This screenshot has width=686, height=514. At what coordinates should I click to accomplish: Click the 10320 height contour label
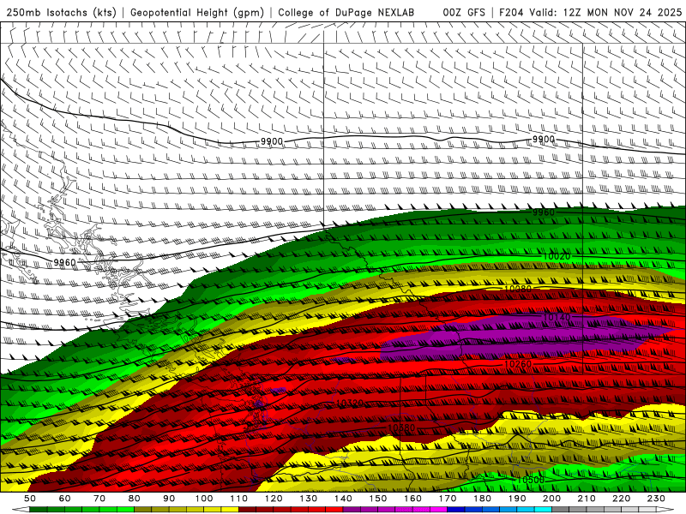(350, 403)
